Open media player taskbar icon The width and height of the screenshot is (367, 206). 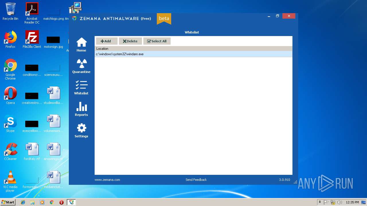pyautogui.click(x=42, y=202)
